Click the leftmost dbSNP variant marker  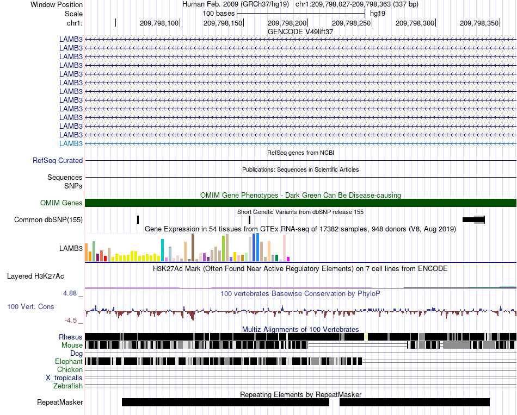(x=138, y=219)
